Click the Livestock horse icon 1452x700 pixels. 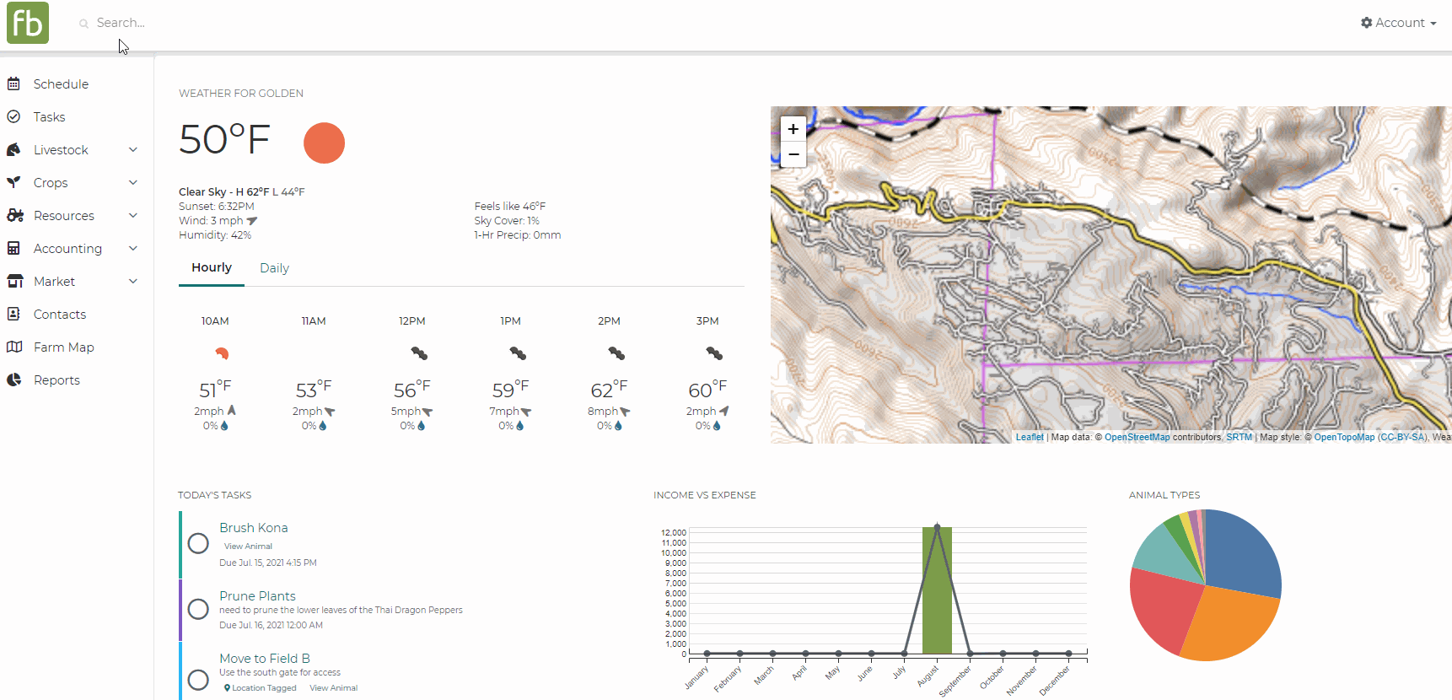[13, 149]
